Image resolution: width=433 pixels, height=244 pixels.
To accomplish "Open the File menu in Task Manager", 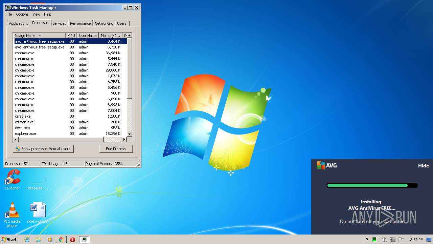I will point(9,14).
